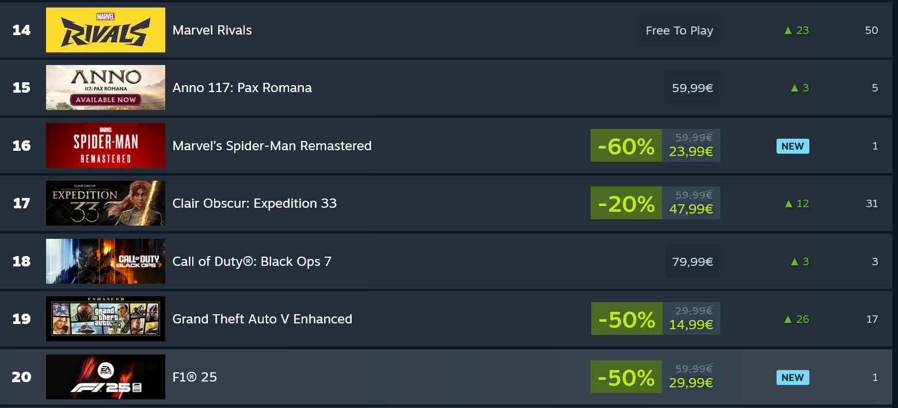Click Call of Duty: Black Ops 7 title
The image size is (898, 408).
click(x=252, y=261)
